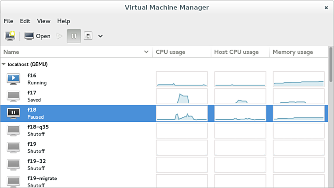Open the shutdown options dropdown arrow
Screen dimensions: 334x188
tap(100, 36)
